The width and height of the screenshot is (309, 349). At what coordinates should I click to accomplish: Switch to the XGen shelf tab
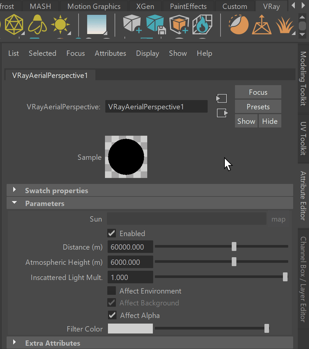coord(145,6)
